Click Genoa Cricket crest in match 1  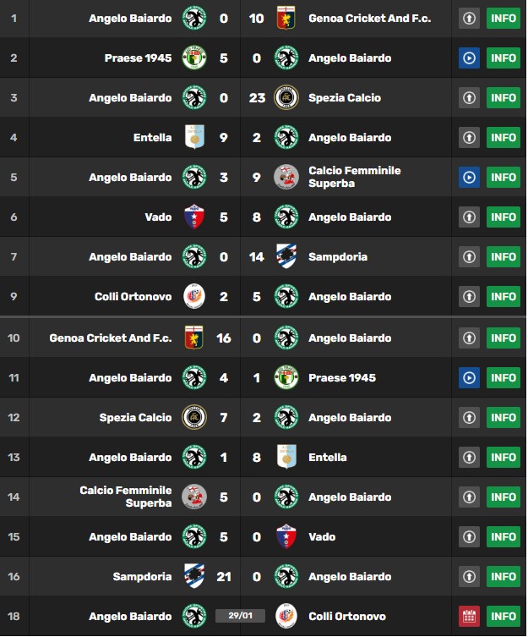coord(286,18)
